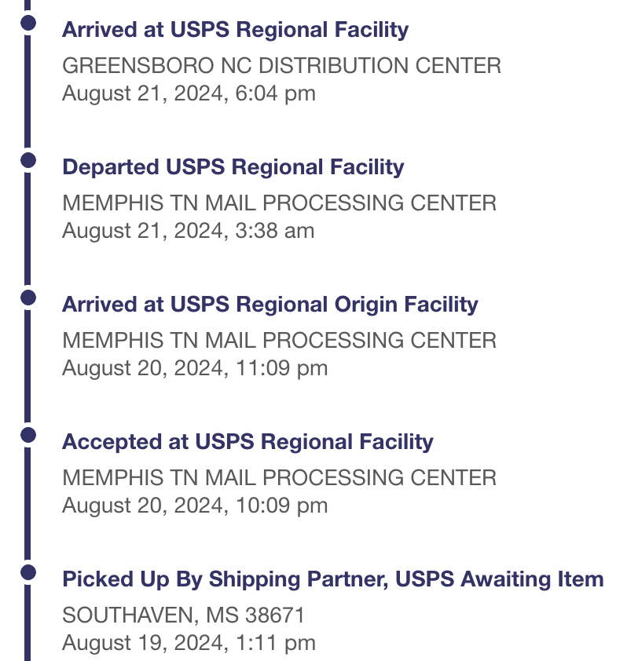The height and width of the screenshot is (661, 627).
Task: Open the "Arrived at USPS Regional Origin Facility" event
Action: [269, 305]
